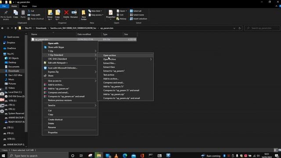Choose Restore previous versions
This screenshot has width=281, height=158.
point(70,101)
